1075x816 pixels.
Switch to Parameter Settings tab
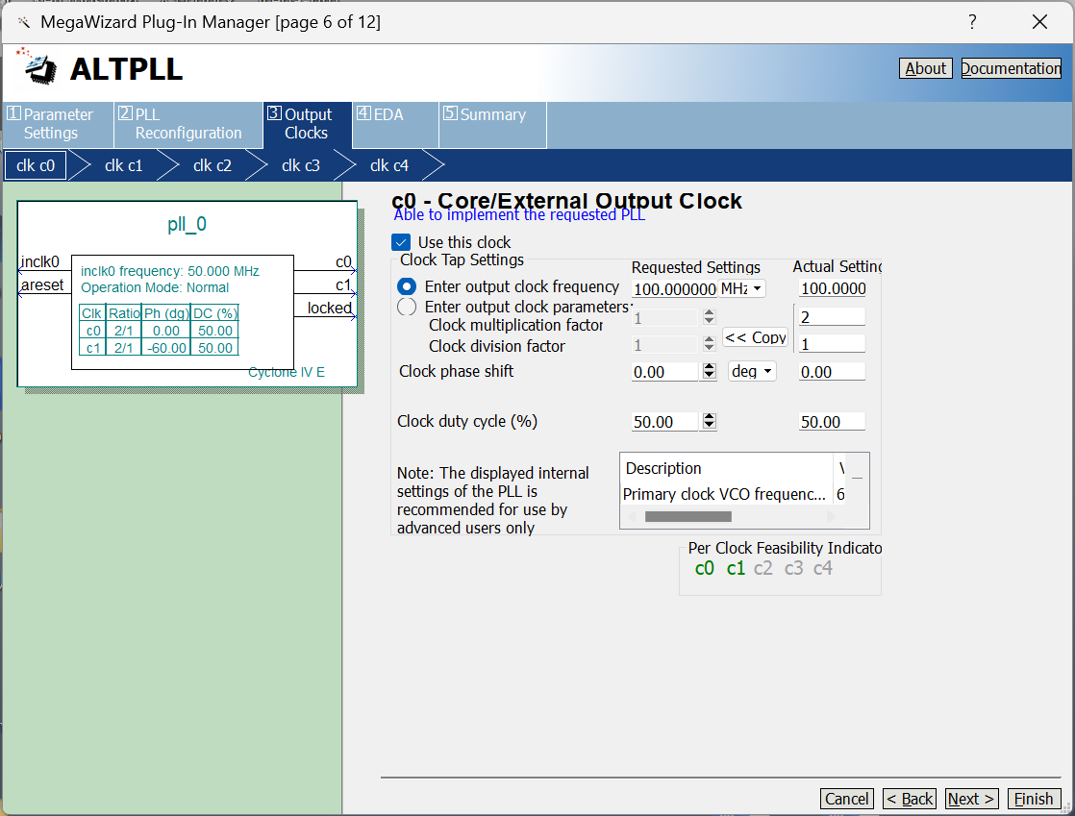coord(59,124)
